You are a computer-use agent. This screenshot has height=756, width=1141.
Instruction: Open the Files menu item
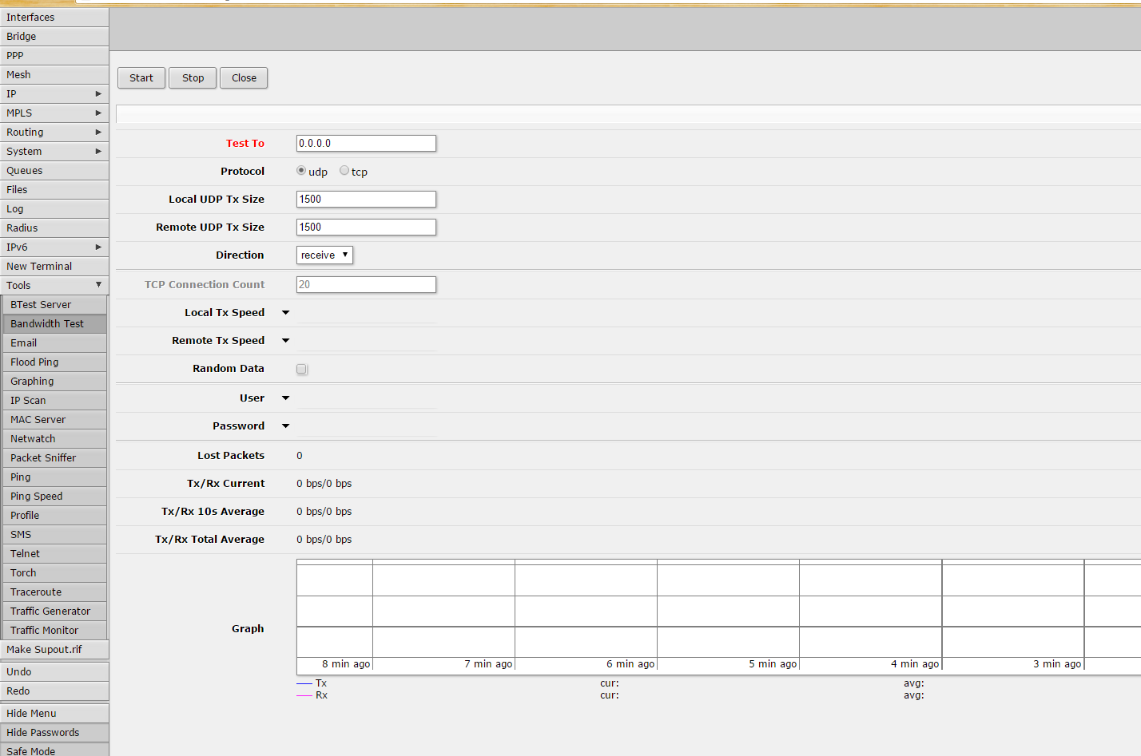(x=54, y=190)
